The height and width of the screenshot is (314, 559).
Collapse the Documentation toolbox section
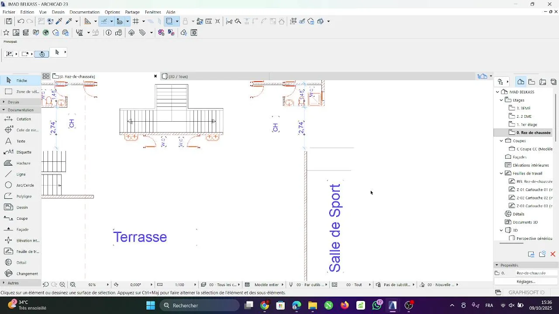click(4, 110)
